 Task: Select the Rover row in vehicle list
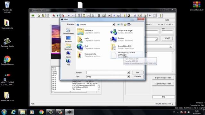(x=54, y=68)
